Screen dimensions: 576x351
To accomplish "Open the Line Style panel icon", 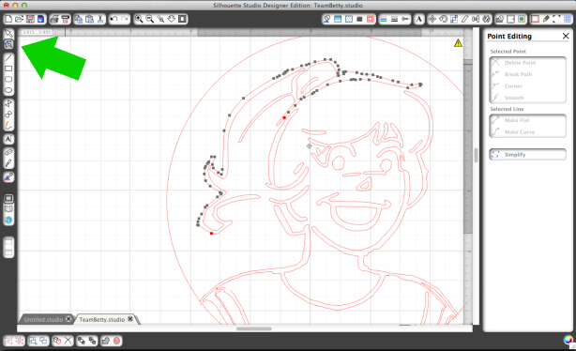I will pos(395,19).
